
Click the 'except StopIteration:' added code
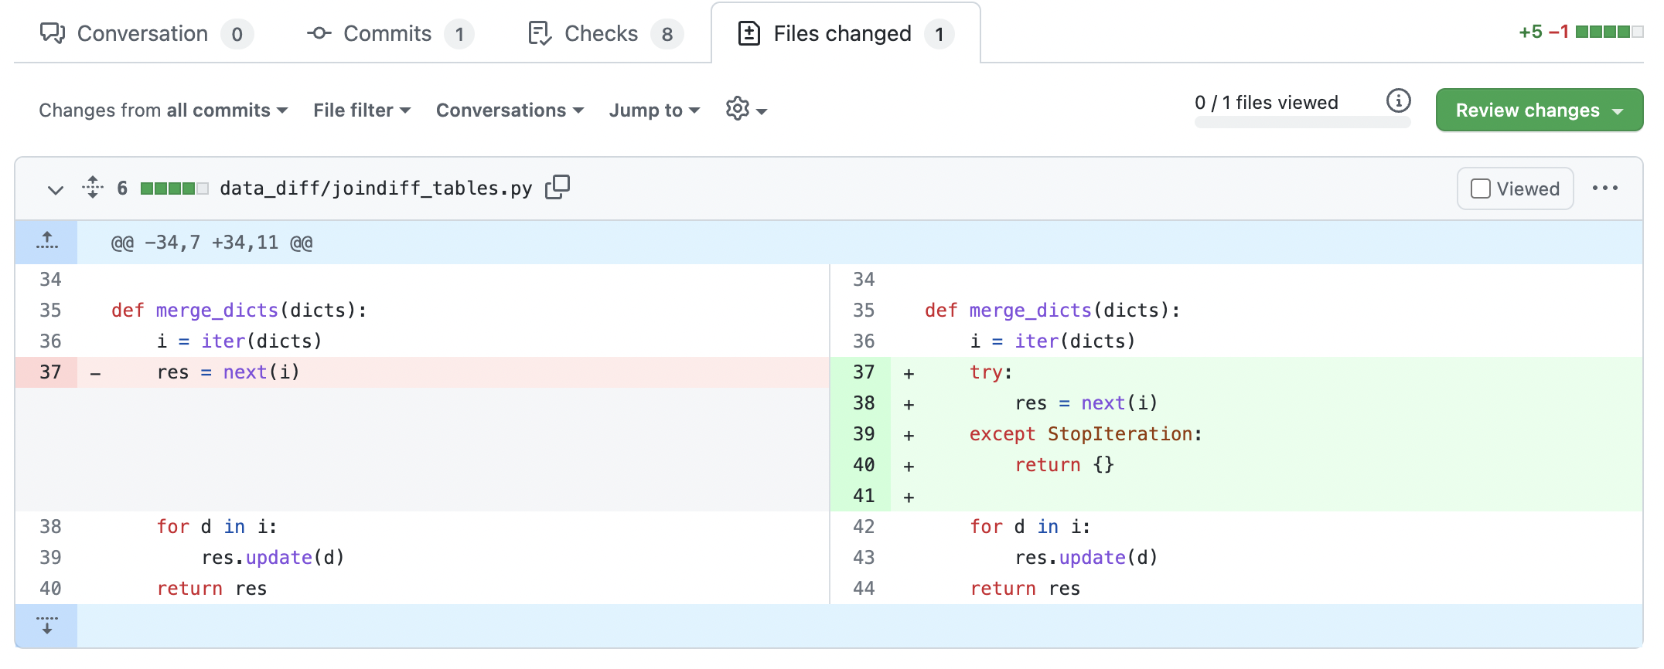1086,434
